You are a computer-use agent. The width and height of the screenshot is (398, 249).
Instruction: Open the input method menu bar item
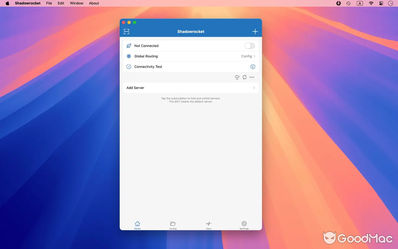click(x=360, y=3)
